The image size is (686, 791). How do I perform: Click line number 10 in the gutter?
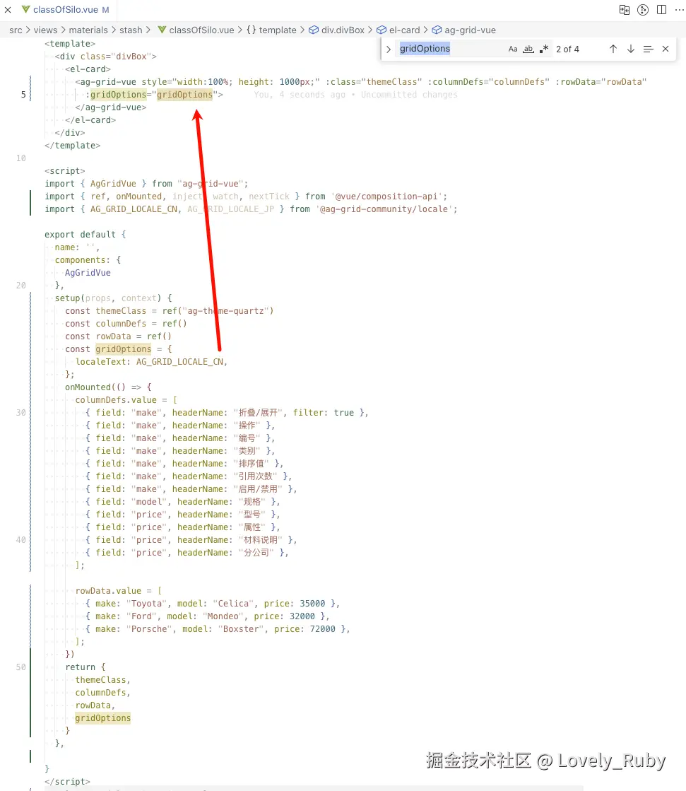pyautogui.click(x=20, y=158)
